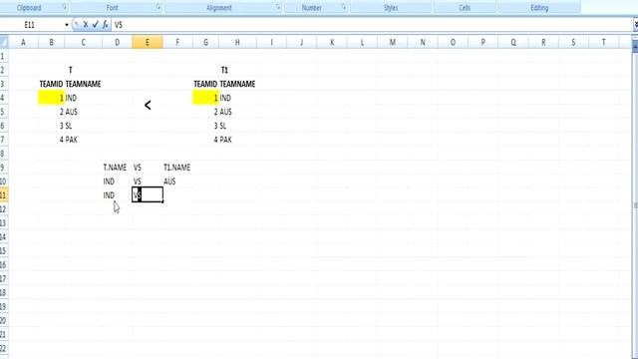Click TEAMID header in table T1
The width and height of the screenshot is (638, 359).
(x=205, y=84)
